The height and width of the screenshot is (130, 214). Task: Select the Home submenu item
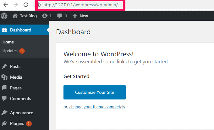[x=8, y=42]
